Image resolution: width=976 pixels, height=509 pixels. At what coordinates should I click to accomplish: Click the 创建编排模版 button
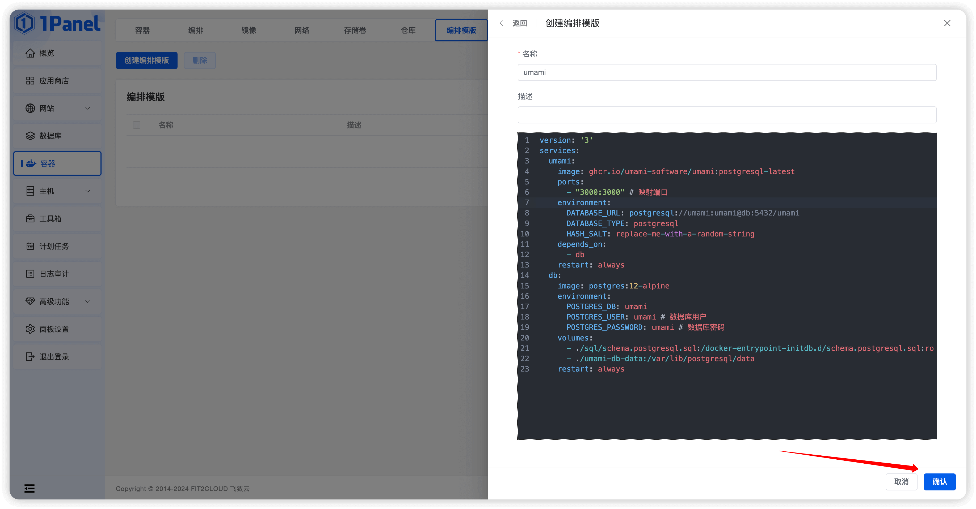point(147,61)
